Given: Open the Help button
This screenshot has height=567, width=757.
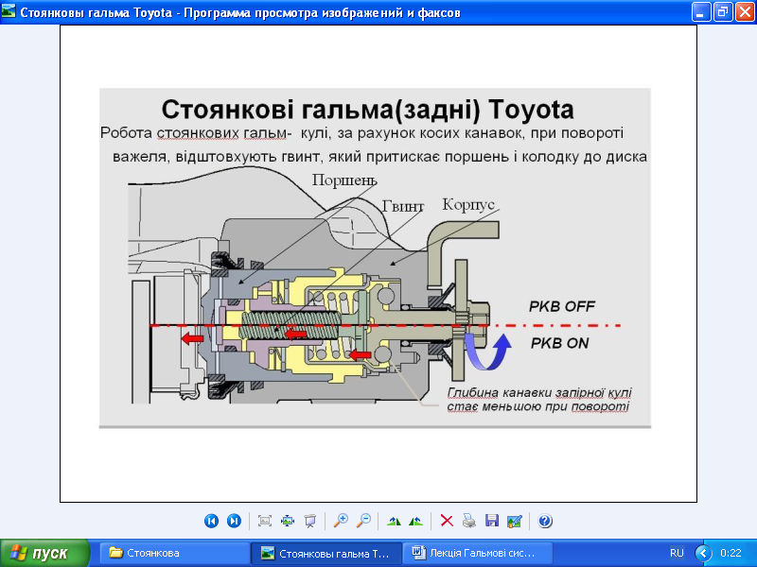Looking at the screenshot, I should pos(545,521).
